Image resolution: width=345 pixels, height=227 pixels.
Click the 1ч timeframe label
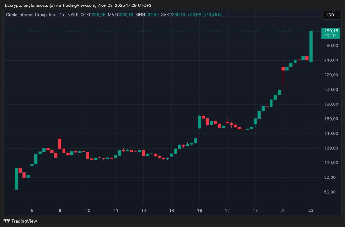[x=62, y=15]
